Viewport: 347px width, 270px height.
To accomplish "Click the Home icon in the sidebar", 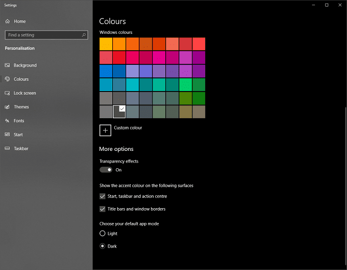I will pos(8,21).
